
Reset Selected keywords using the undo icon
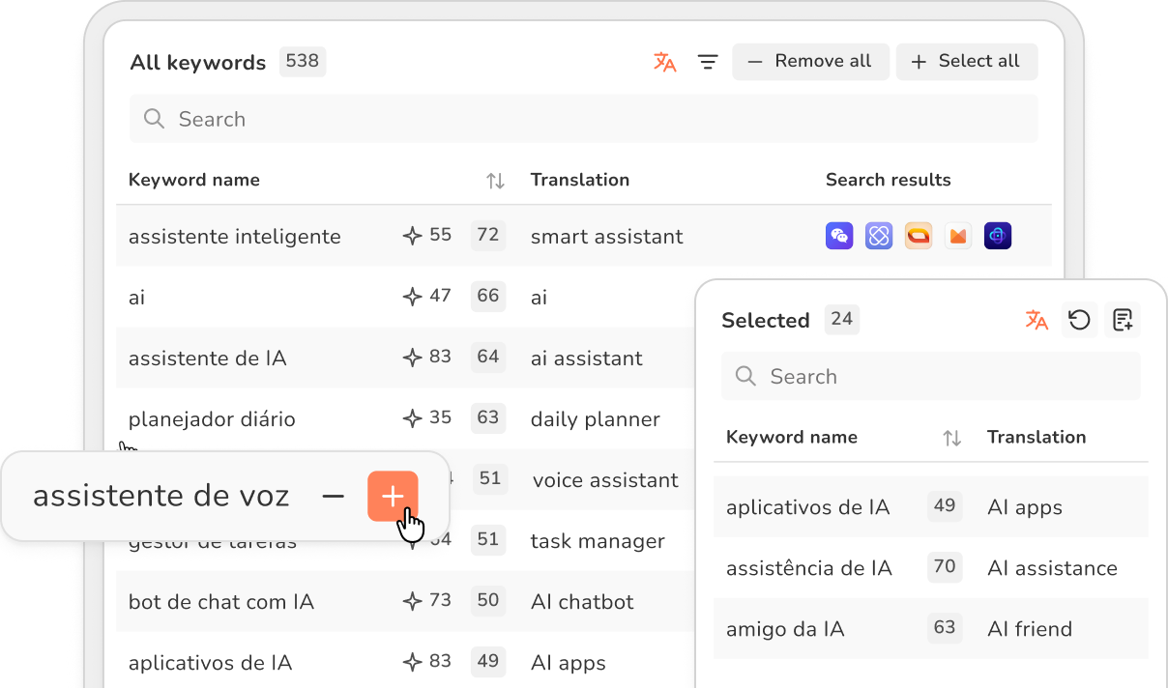point(1080,319)
